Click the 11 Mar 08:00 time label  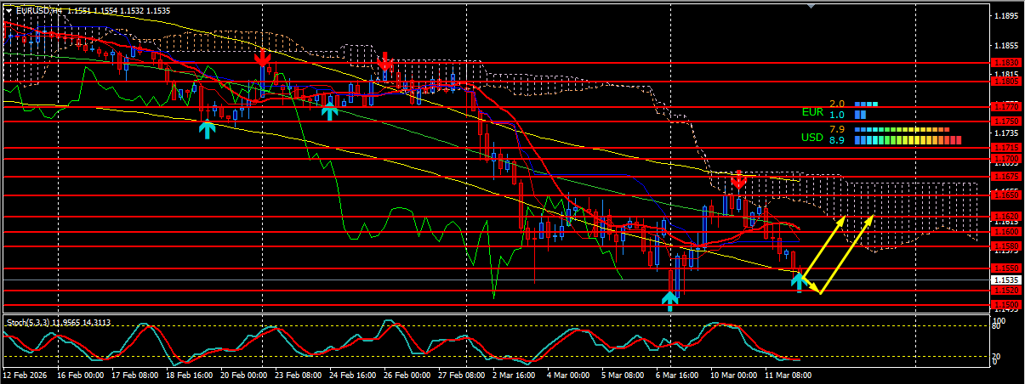(x=789, y=375)
